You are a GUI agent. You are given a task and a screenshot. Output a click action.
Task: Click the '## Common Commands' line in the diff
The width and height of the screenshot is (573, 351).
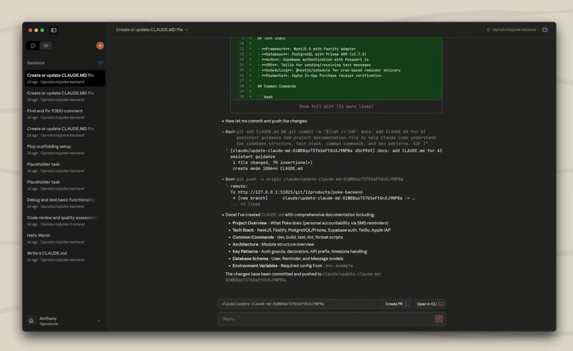click(276, 86)
